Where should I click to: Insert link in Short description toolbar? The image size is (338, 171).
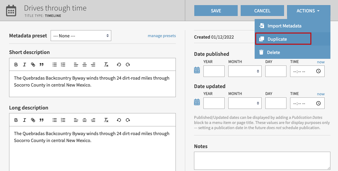click(33, 65)
